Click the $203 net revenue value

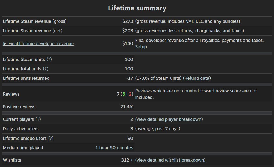128,31
